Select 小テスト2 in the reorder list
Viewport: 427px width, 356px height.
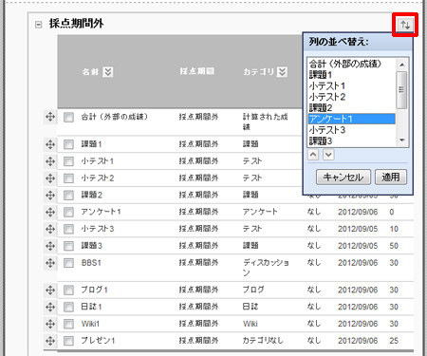point(352,97)
